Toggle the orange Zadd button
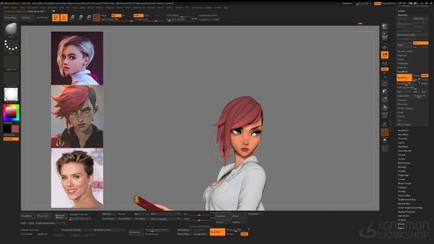The height and width of the screenshot is (244, 434). pos(138,16)
